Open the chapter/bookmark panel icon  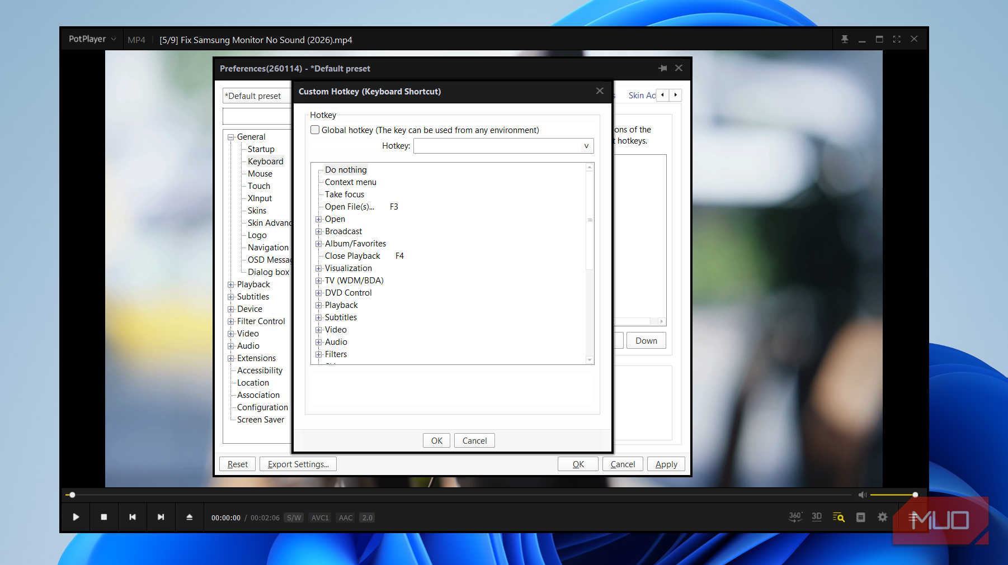[861, 517]
